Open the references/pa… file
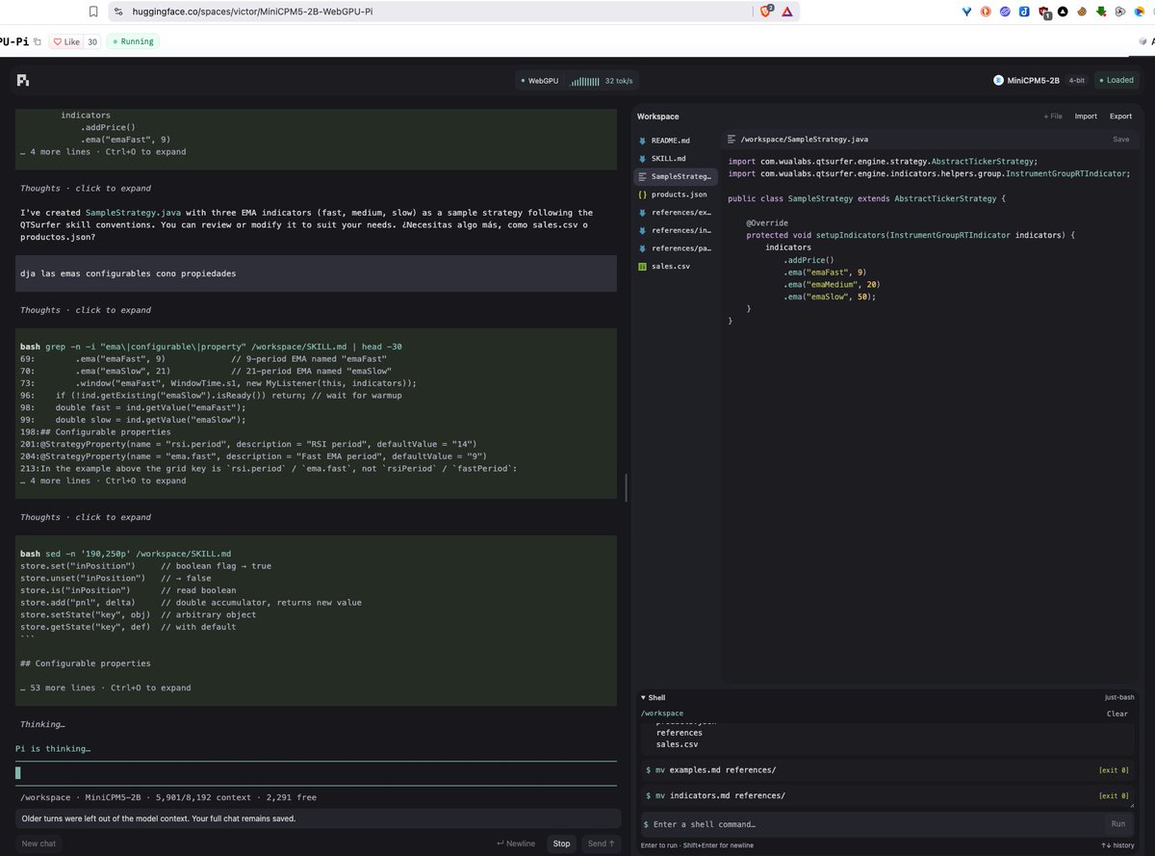This screenshot has width=1155, height=856. pos(676,248)
